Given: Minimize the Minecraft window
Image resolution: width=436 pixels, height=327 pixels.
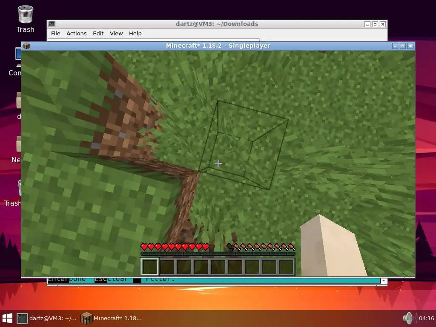Looking at the screenshot, I should pyautogui.click(x=395, y=46).
